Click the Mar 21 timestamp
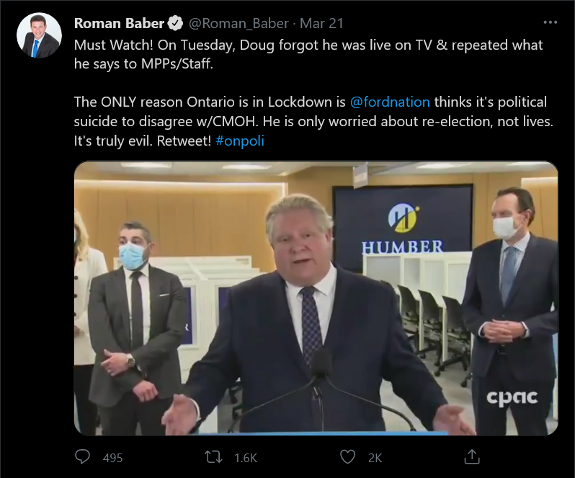 [x=321, y=24]
